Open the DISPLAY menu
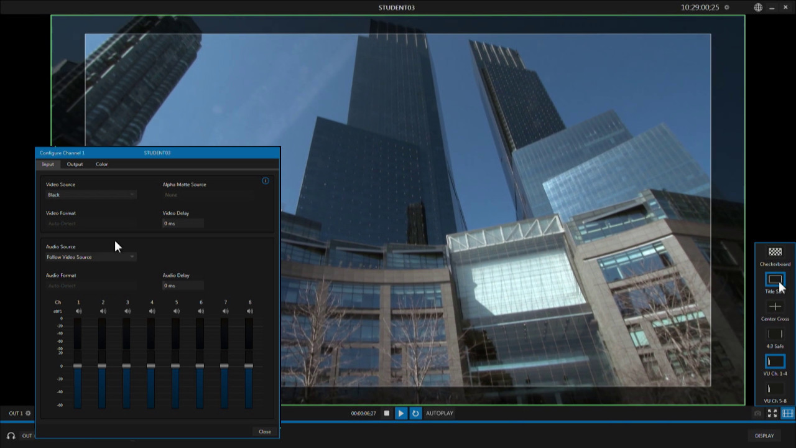Viewport: 796px width, 448px height. (764, 436)
